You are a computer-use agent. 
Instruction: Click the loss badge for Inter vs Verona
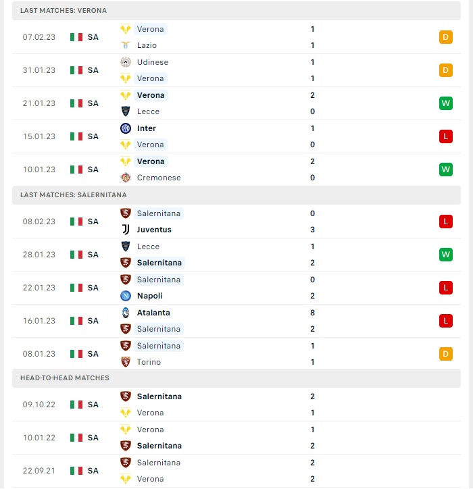pyautogui.click(x=445, y=136)
